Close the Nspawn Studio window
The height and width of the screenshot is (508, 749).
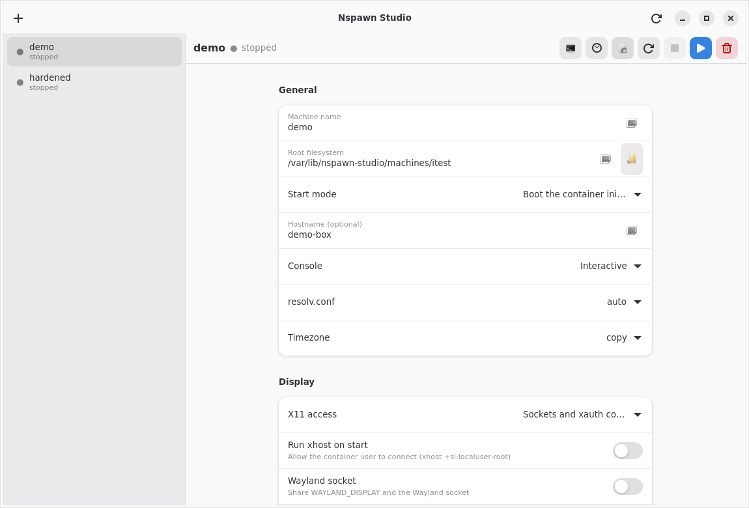(730, 18)
